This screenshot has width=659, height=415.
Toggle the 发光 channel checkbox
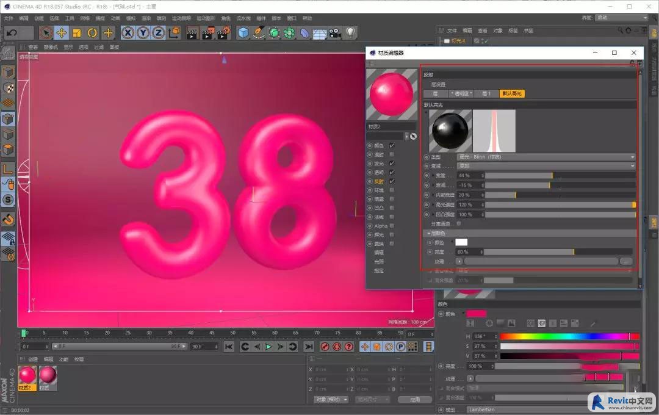tap(392, 163)
